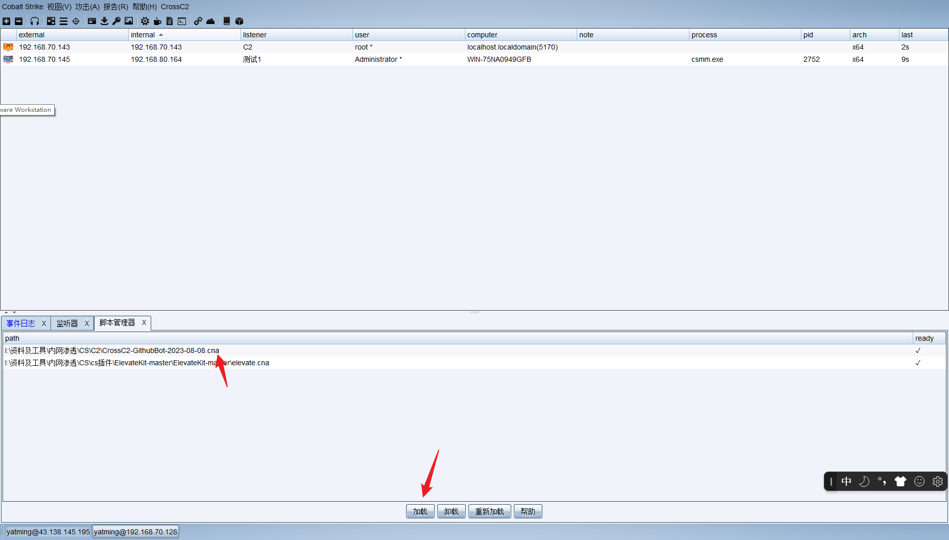Image resolution: width=949 pixels, height=540 pixels.
Task: Click the cube about icon in toolbar
Action: click(239, 21)
